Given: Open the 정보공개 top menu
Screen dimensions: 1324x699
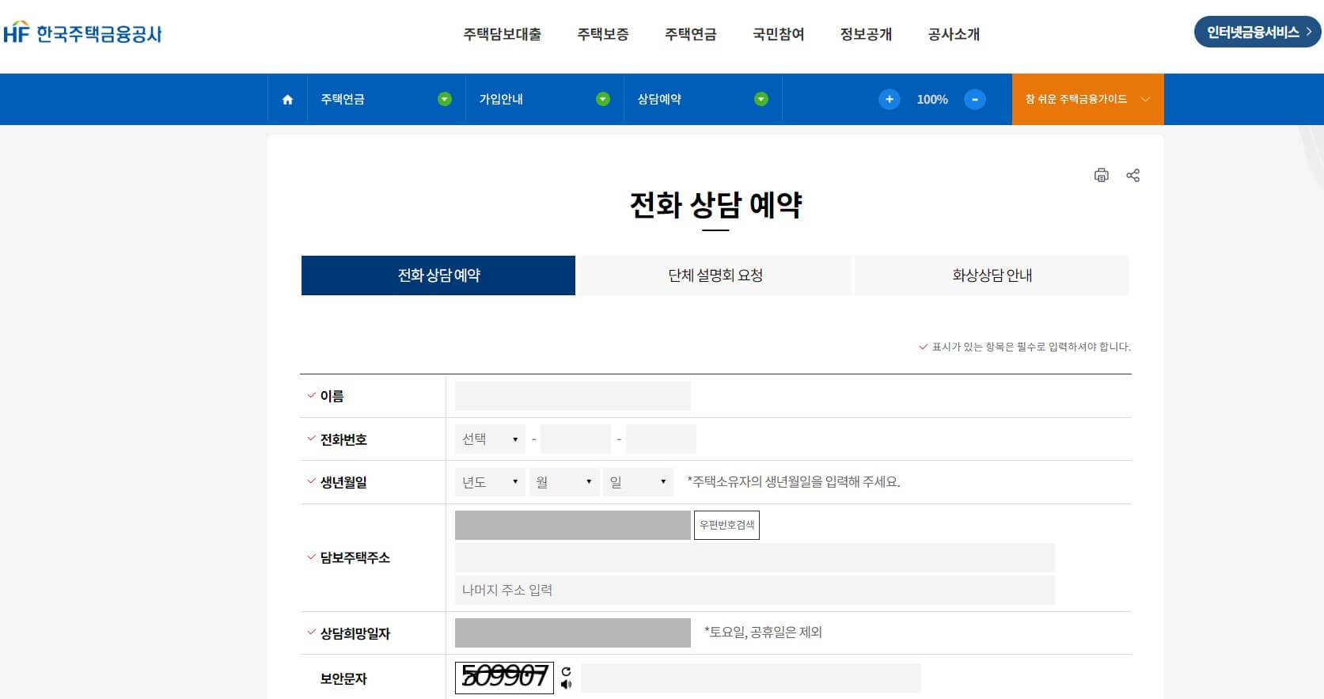Looking at the screenshot, I should (x=866, y=34).
